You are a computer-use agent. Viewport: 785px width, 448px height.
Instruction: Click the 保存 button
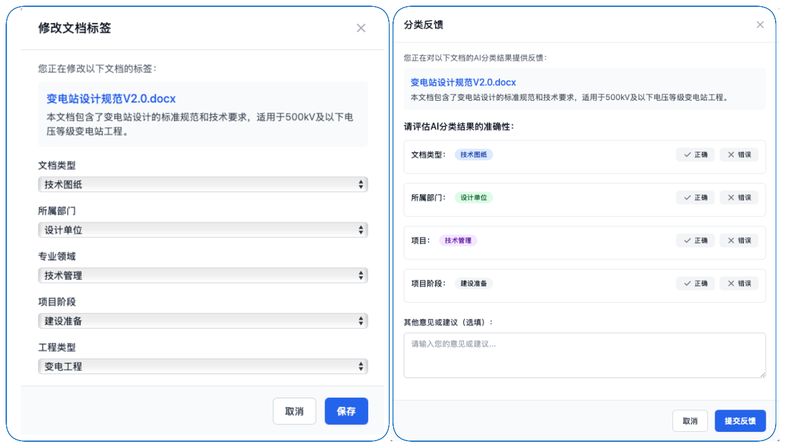tap(346, 411)
